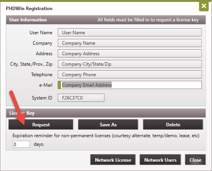
Task: Click the License Key section header
Action: tap(106, 113)
